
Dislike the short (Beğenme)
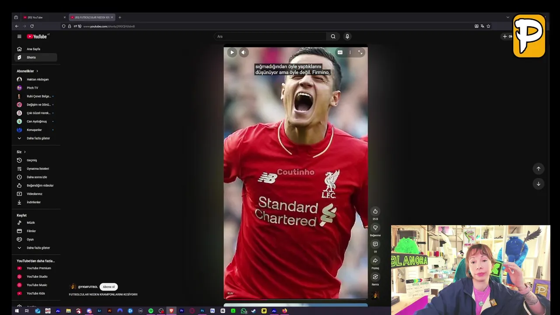(x=375, y=228)
